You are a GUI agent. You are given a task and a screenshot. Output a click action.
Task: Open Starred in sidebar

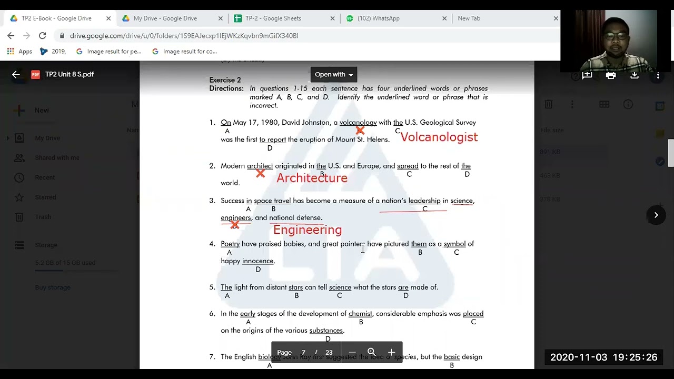coord(45,197)
